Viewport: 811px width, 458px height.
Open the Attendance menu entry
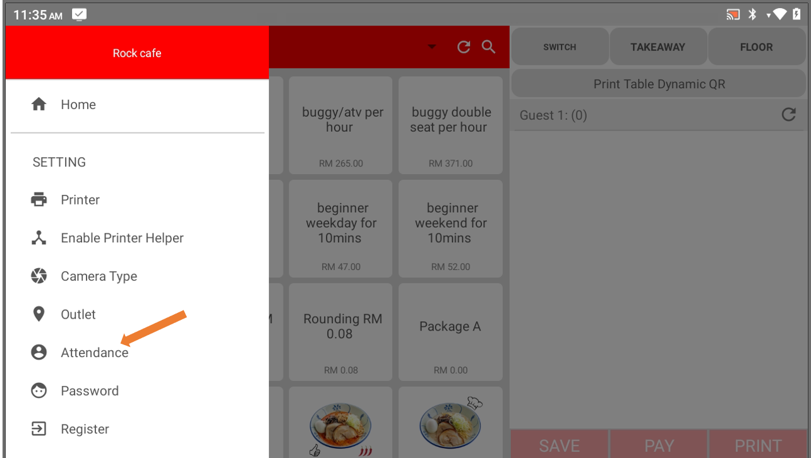pos(137,353)
